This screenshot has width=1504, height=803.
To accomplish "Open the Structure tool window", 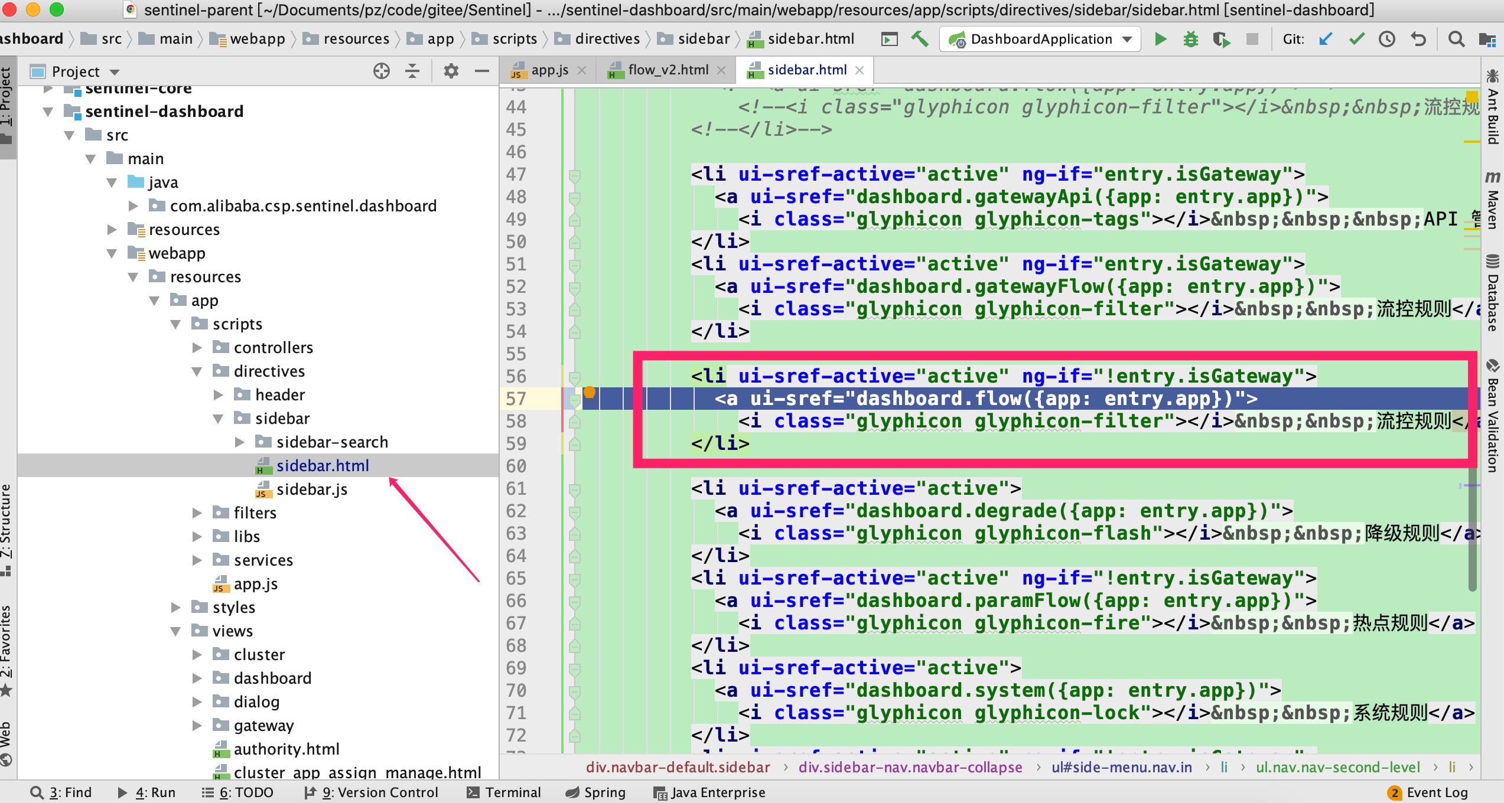I will (6, 530).
